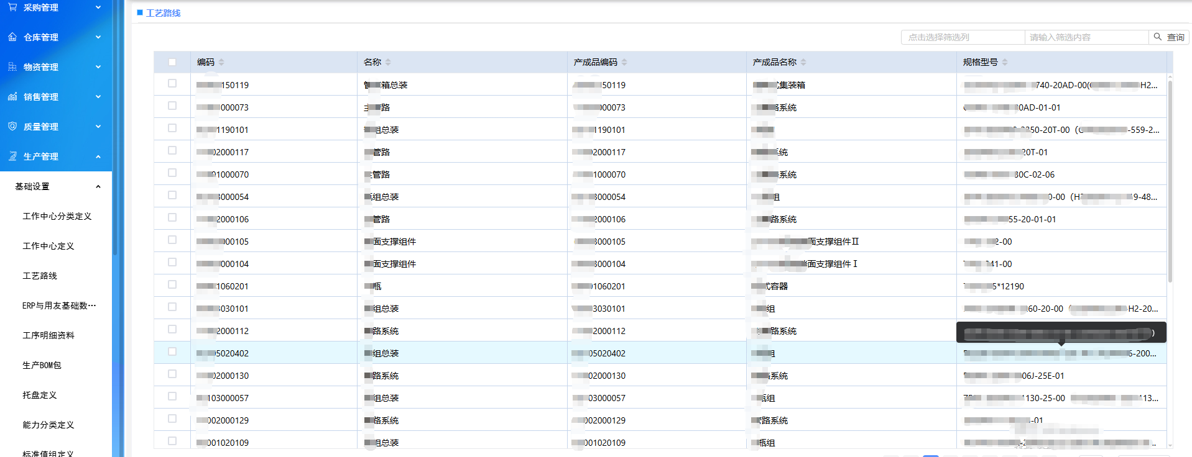This screenshot has width=1192, height=457.
Task: Go to 工作中心定义 in the sidebar
Action: [49, 246]
